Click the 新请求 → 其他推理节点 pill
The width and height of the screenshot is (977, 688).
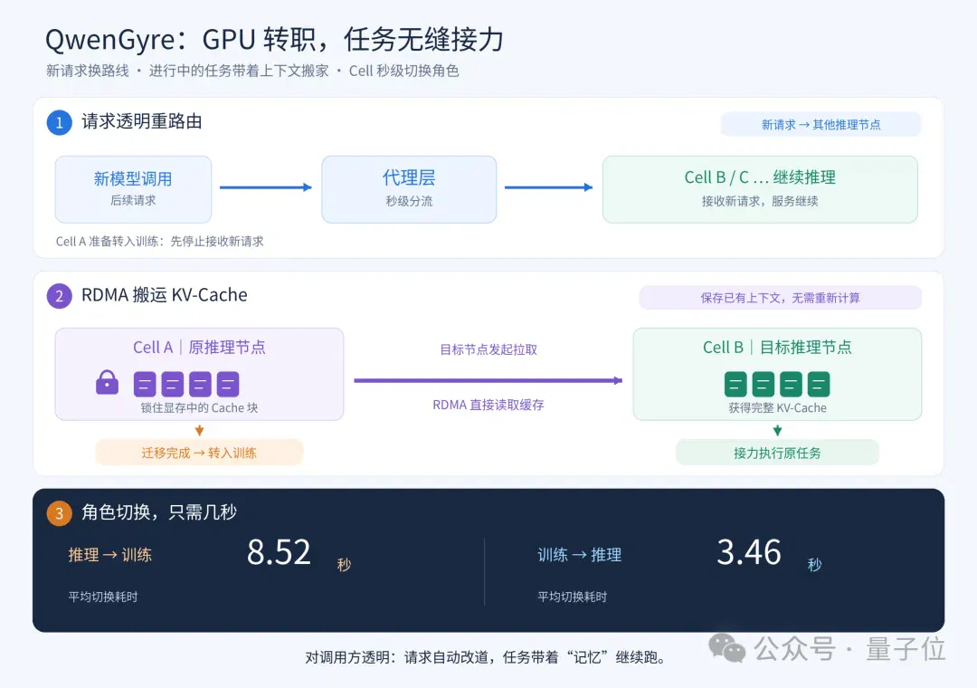pos(820,124)
